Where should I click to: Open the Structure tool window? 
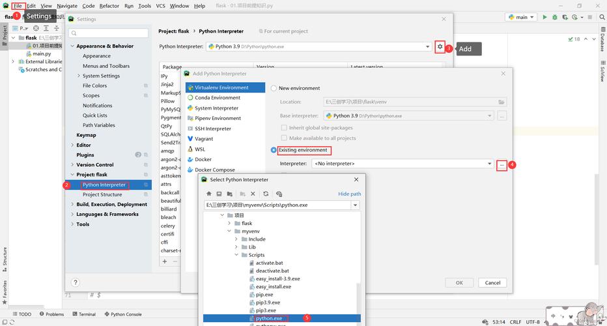coord(5,259)
